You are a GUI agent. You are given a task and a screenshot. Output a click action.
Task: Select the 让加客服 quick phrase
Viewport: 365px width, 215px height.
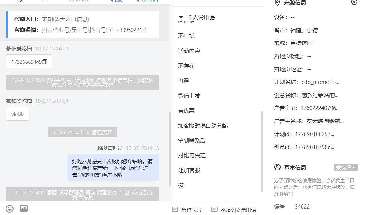pyautogui.click(x=189, y=170)
